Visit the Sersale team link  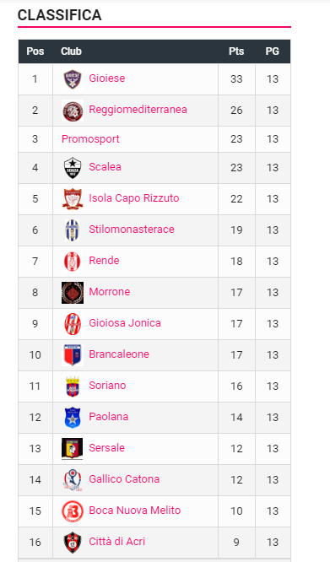[x=107, y=448]
